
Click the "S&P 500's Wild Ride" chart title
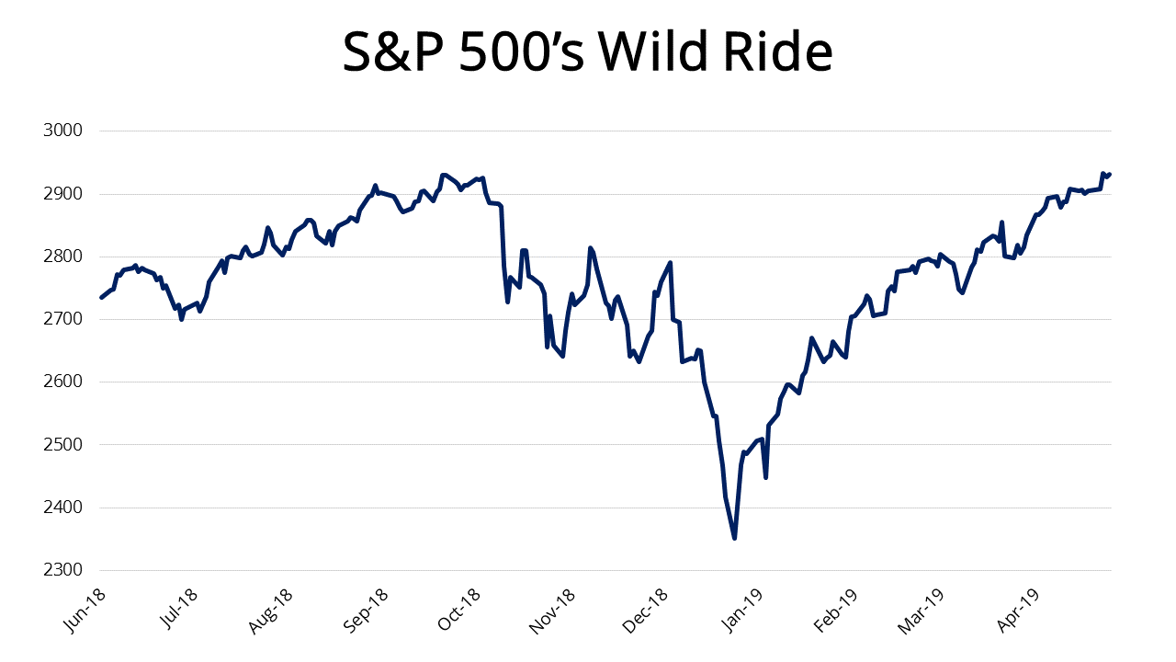[x=587, y=53]
